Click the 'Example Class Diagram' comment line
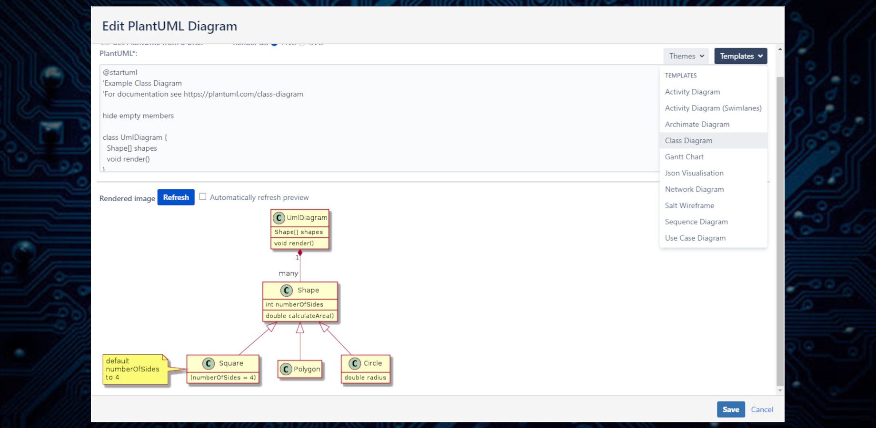Image resolution: width=876 pixels, height=428 pixels. click(142, 83)
